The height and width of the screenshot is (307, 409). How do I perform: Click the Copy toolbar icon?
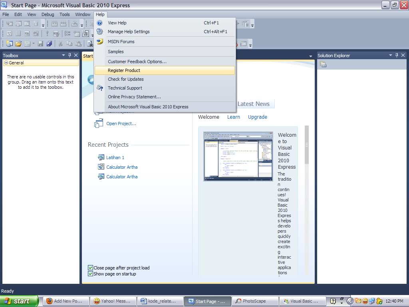coord(69,44)
